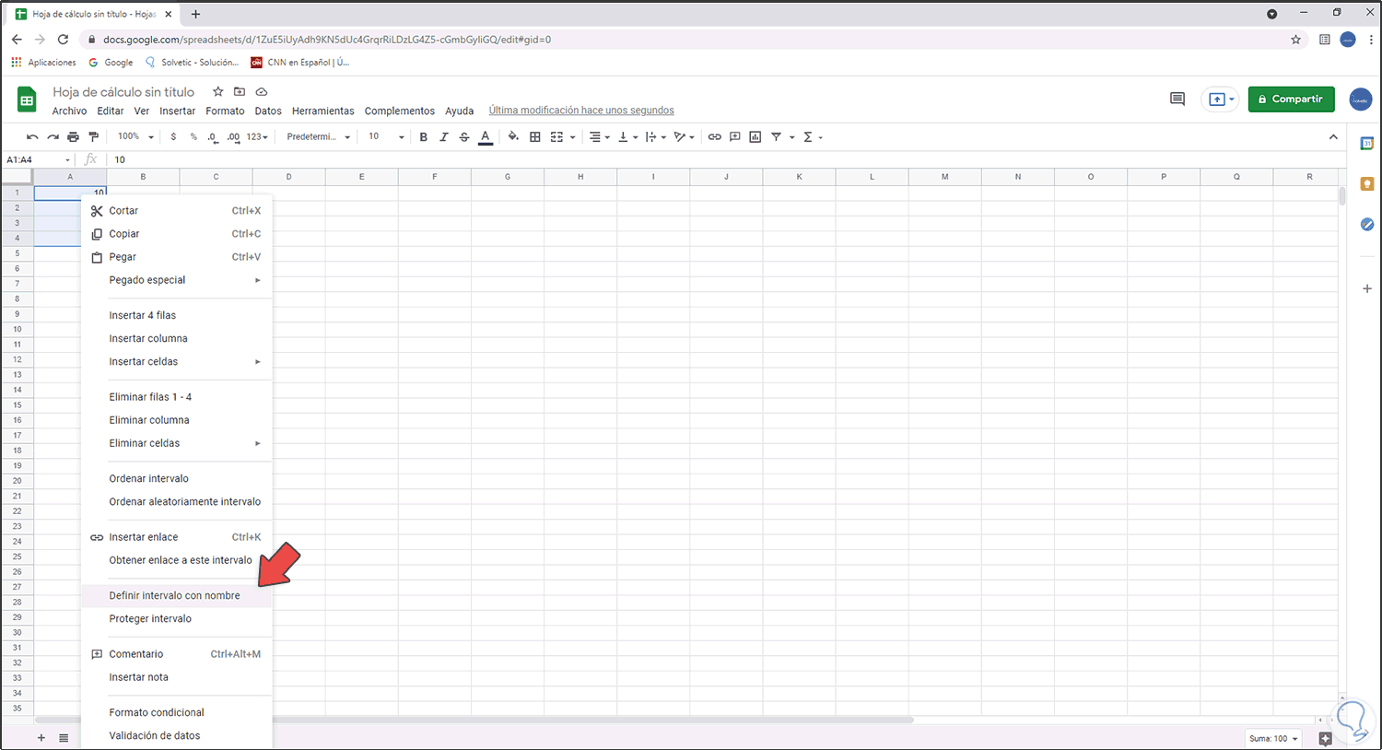
Task: Insert a chart from the toolbar
Action: pyautogui.click(x=755, y=136)
